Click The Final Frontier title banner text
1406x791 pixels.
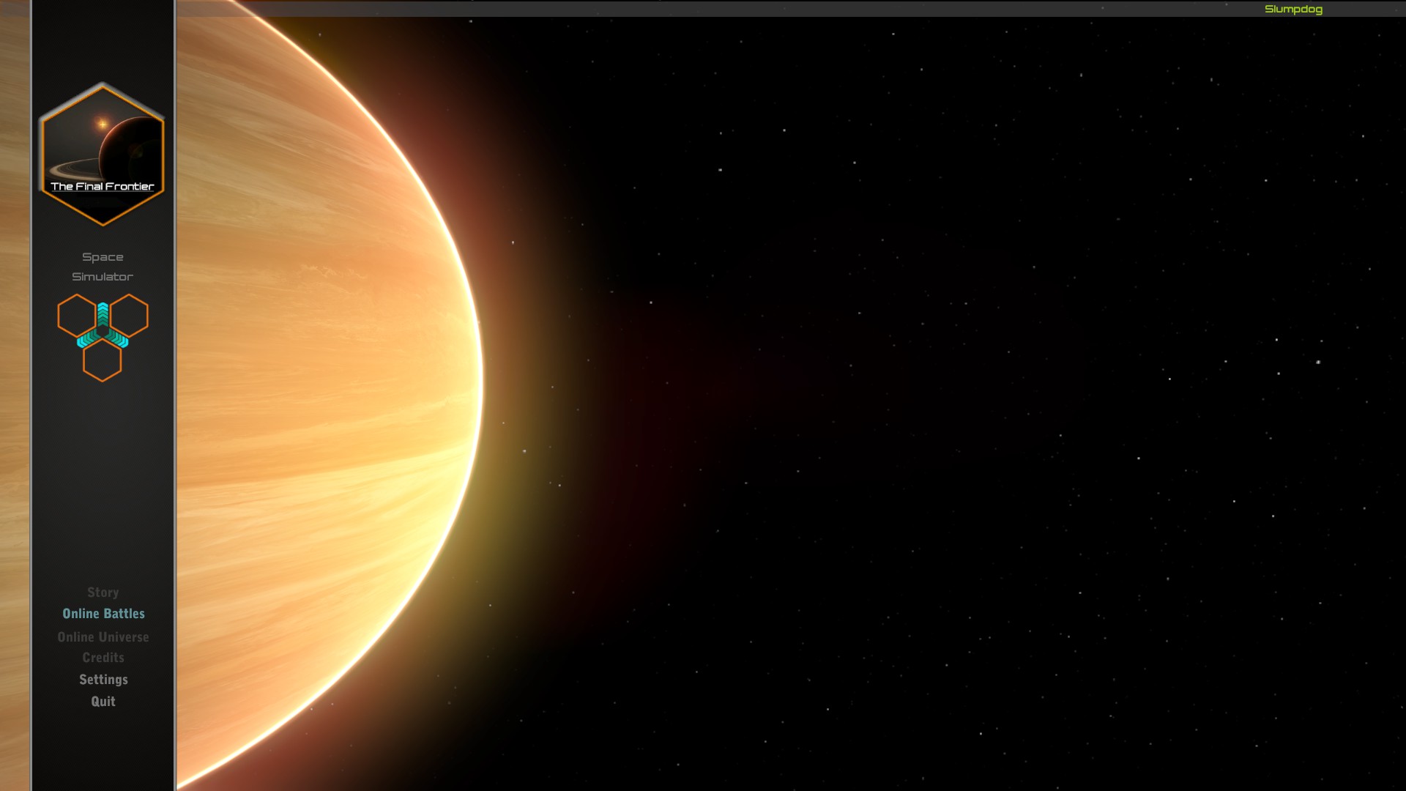(x=103, y=186)
